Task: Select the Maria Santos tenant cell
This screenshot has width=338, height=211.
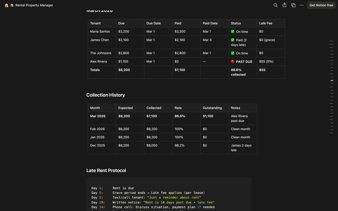Action: [102, 31]
